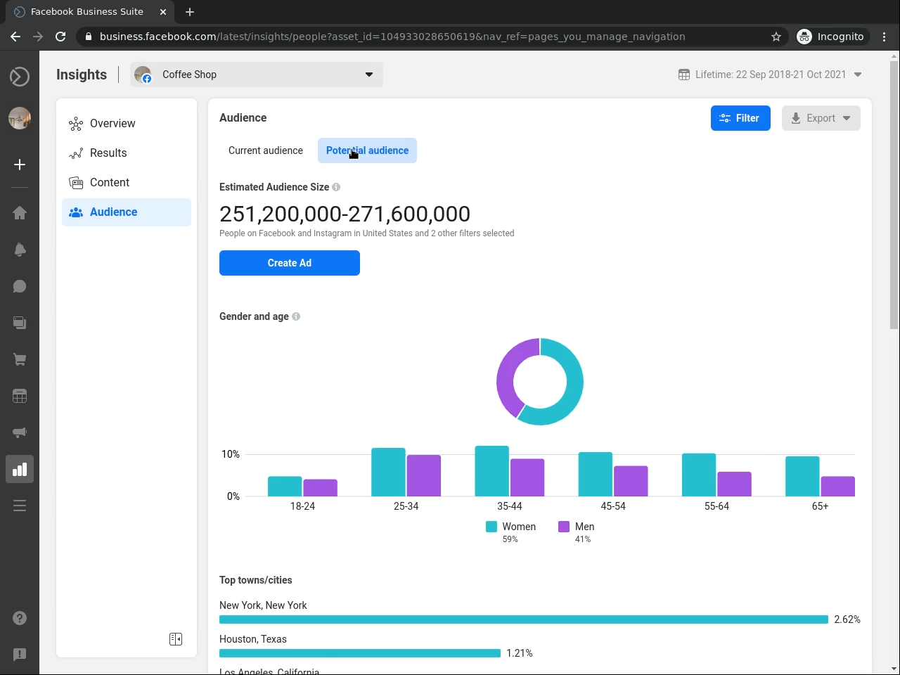Click the Insights bar chart icon

20,469
